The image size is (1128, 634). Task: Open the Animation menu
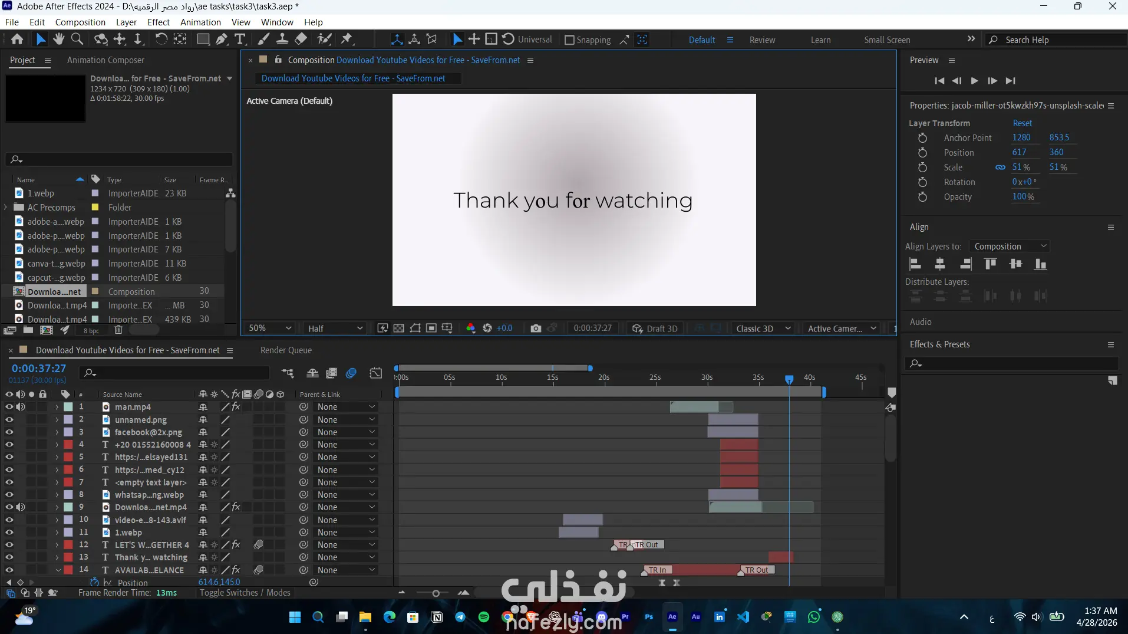pos(200,22)
